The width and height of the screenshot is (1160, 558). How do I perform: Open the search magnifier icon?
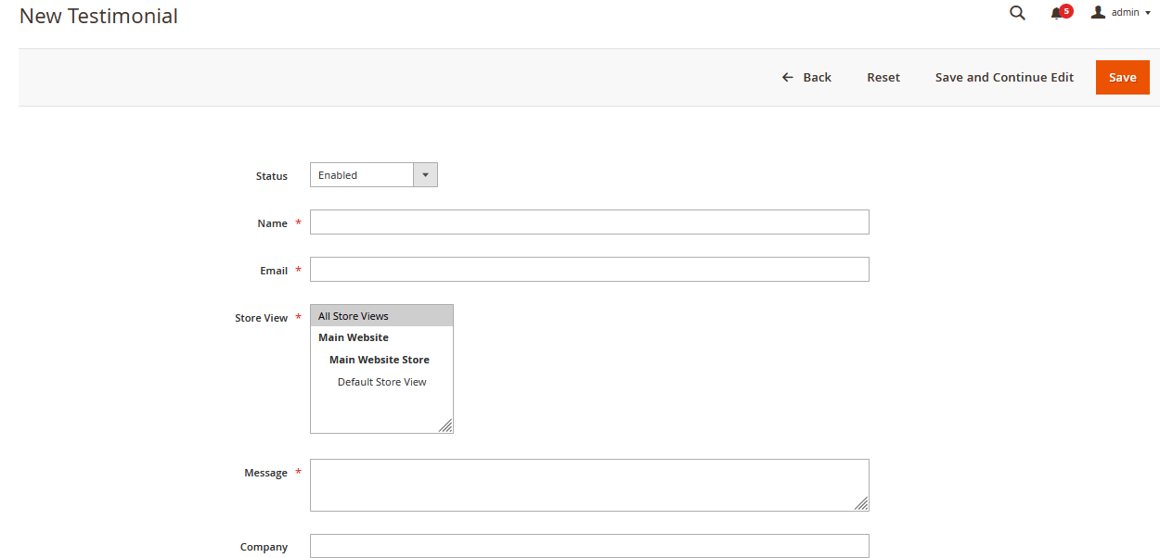(1017, 13)
